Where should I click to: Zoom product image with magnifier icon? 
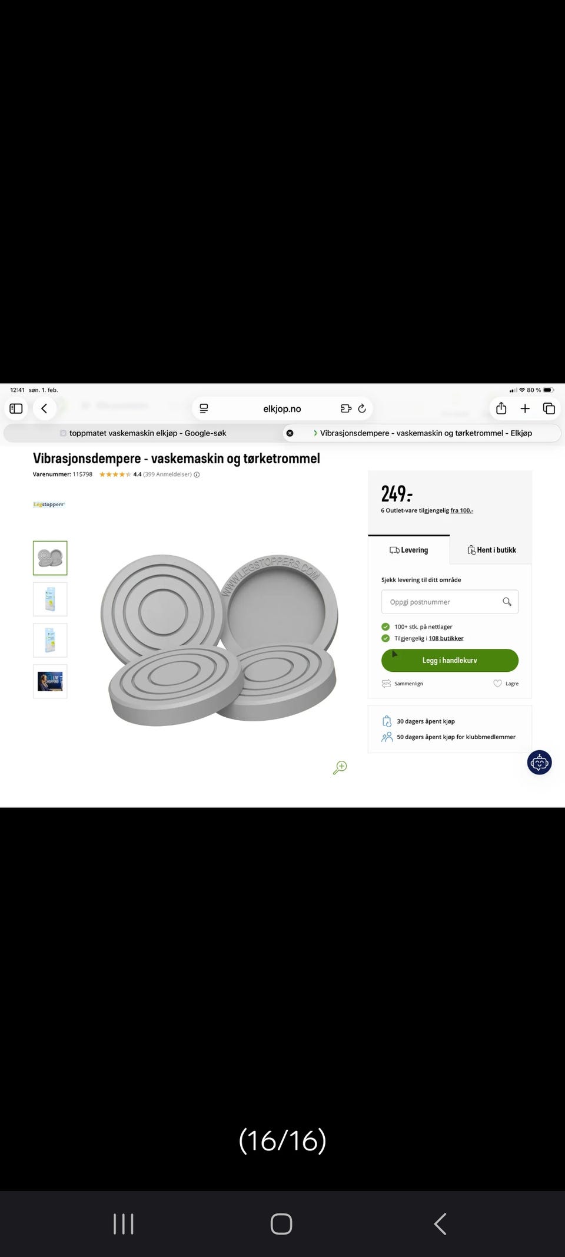(340, 767)
